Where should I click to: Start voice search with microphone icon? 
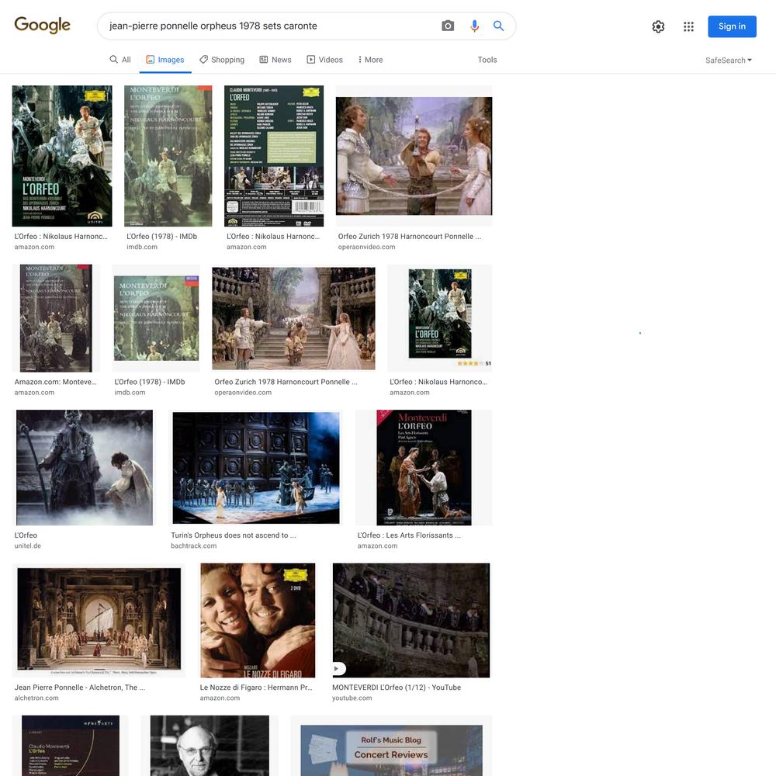tap(474, 26)
